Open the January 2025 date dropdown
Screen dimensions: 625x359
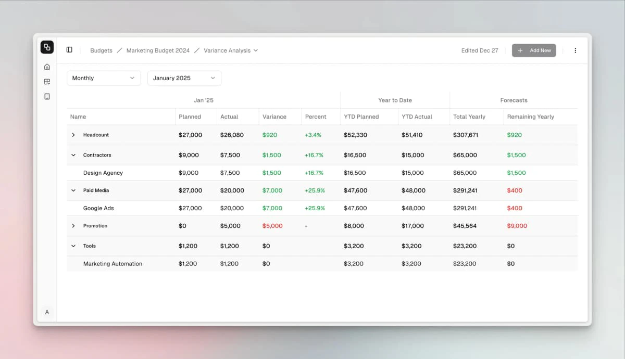click(x=184, y=78)
